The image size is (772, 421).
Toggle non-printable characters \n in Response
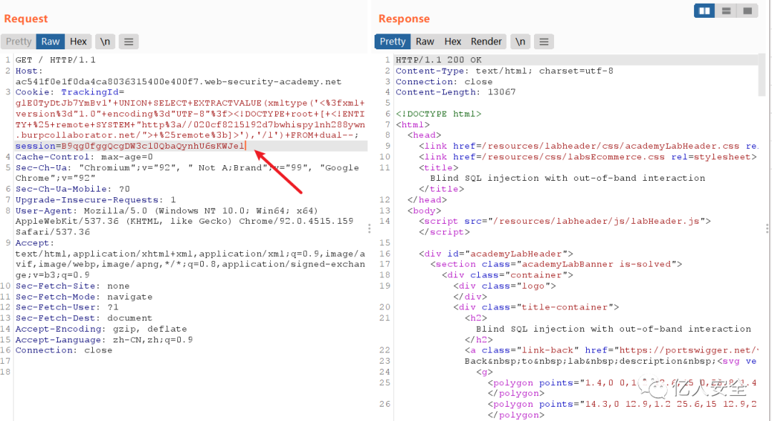click(520, 42)
